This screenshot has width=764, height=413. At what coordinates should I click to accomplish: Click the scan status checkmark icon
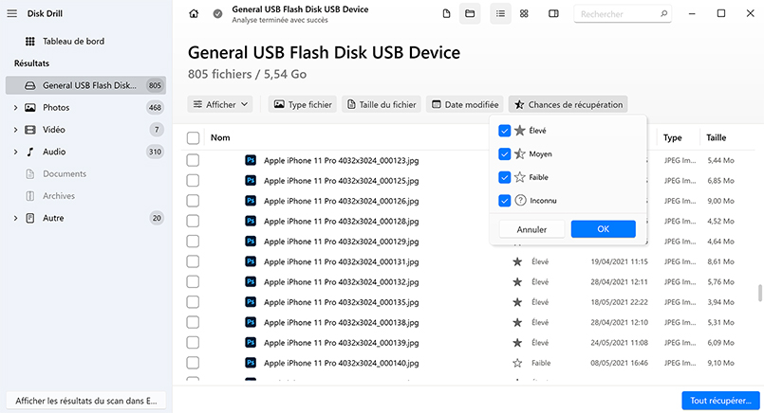click(218, 14)
